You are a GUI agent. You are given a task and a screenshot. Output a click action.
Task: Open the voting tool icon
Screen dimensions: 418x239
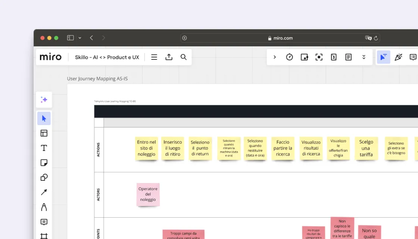coord(304,57)
